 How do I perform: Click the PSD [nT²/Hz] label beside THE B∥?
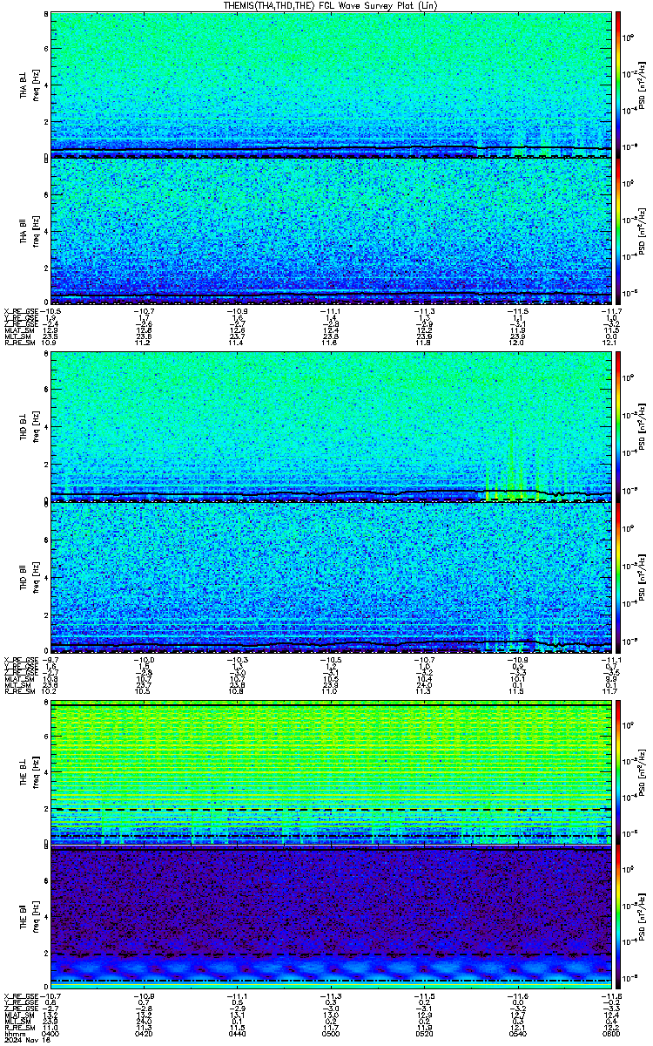643,920
